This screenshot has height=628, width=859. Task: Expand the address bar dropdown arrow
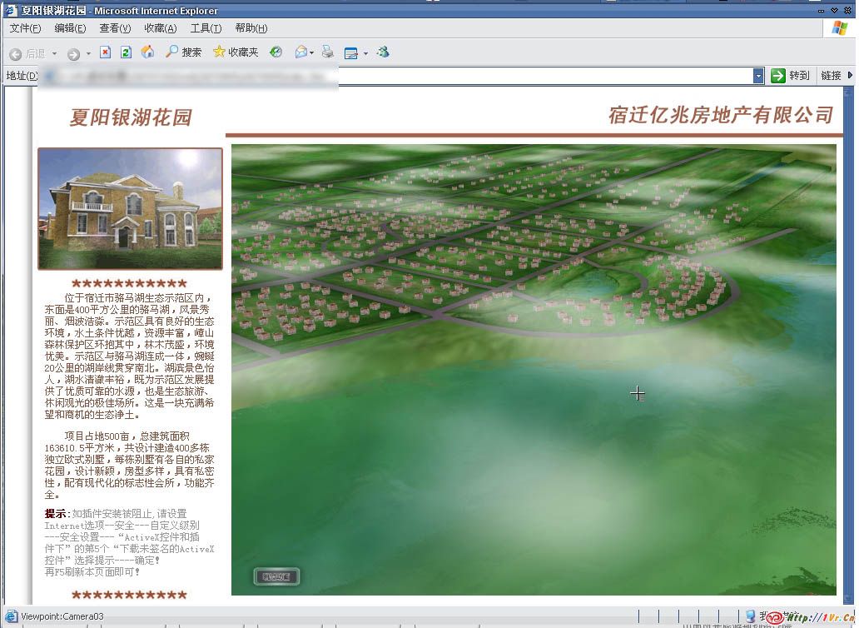pyautogui.click(x=758, y=76)
